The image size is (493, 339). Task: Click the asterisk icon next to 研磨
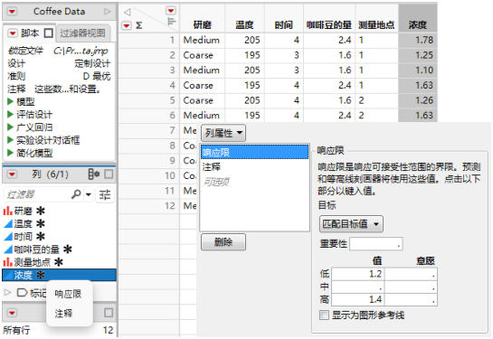(41, 211)
